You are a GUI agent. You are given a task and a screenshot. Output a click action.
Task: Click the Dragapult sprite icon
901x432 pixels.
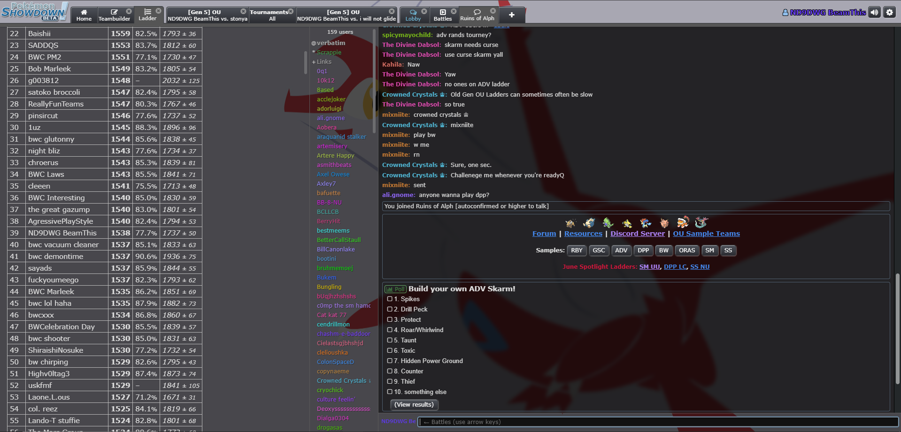(x=701, y=222)
